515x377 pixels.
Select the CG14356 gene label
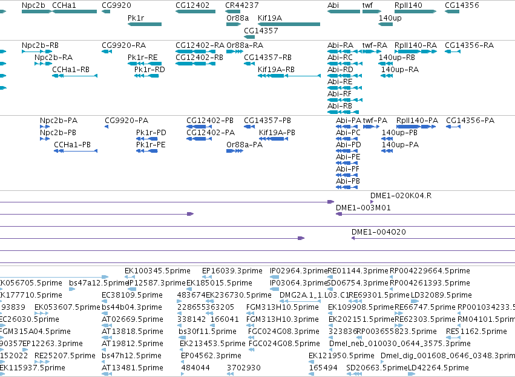pos(462,5)
